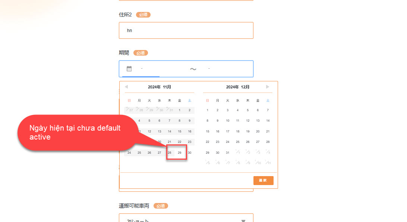Advance to next month with right arrow
The image size is (407, 222).
click(267, 87)
